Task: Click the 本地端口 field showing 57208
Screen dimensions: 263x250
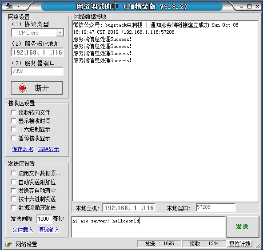Action: [216, 207]
